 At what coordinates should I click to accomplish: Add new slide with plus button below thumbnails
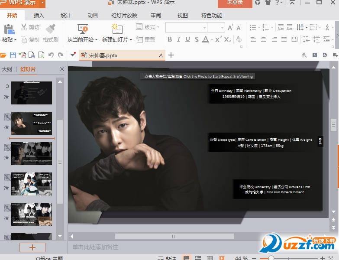tap(32, 247)
